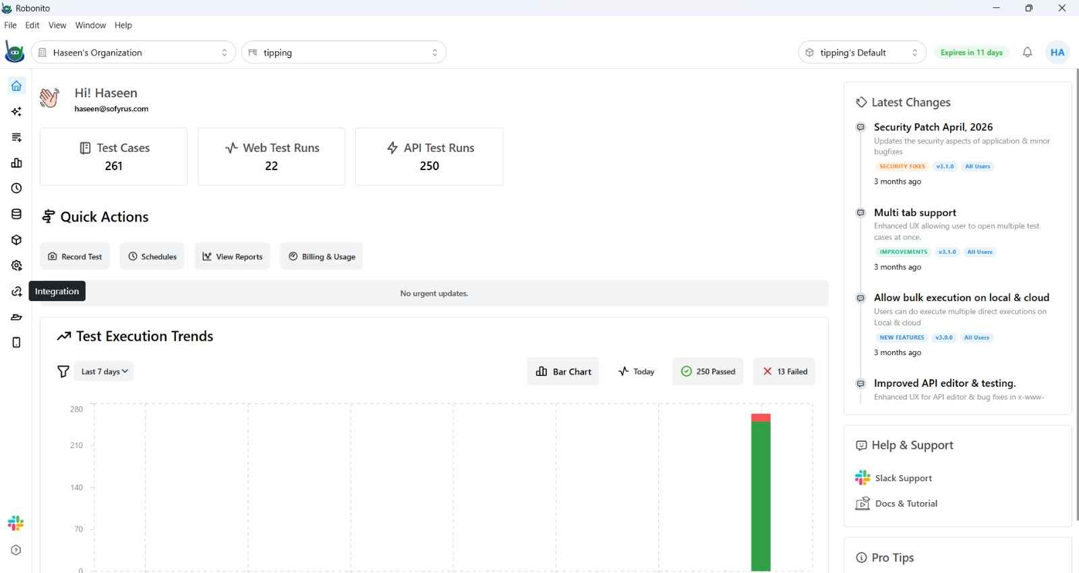This screenshot has width=1079, height=573.
Task: Switch to Bar Chart view
Action: [x=563, y=371]
